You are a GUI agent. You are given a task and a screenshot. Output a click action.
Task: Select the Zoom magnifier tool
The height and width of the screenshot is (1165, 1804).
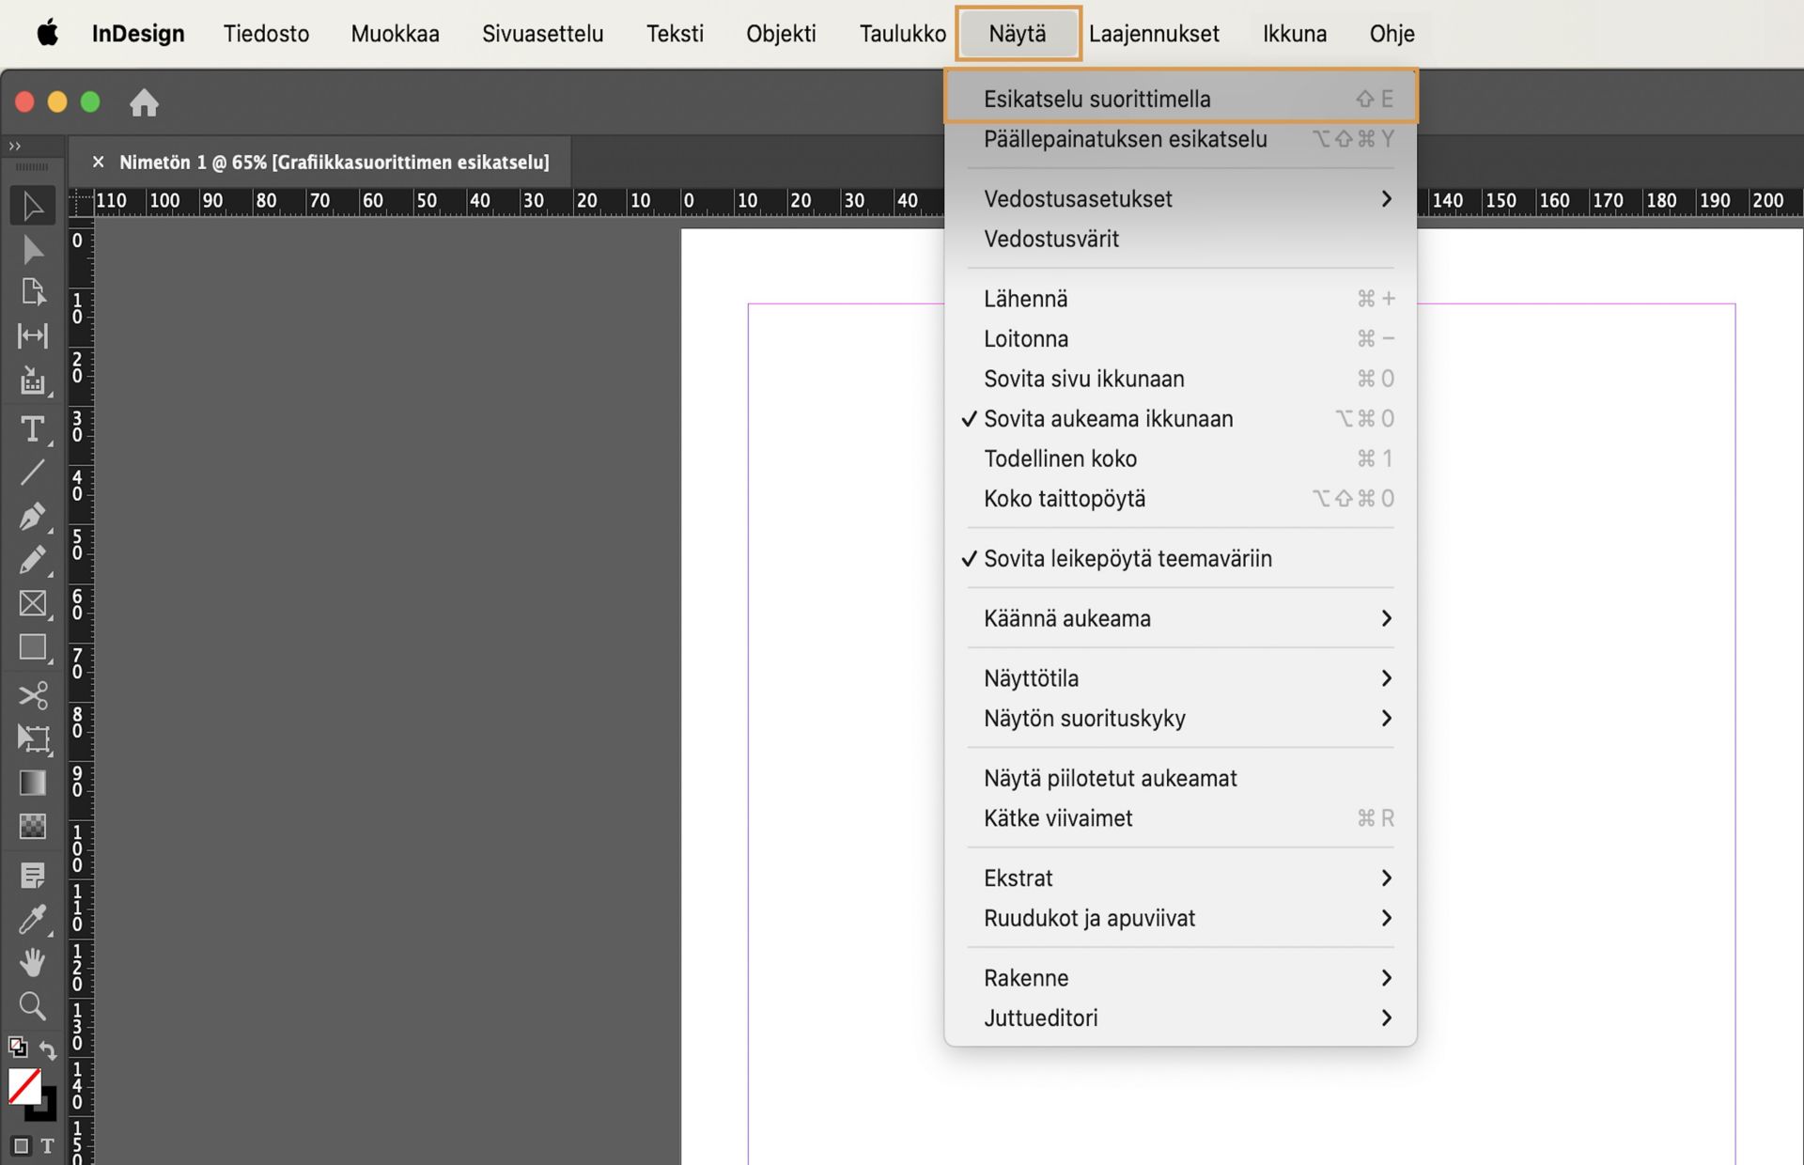tap(32, 1006)
